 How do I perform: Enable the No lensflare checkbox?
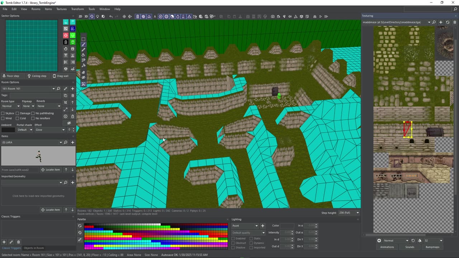[x=33, y=118]
